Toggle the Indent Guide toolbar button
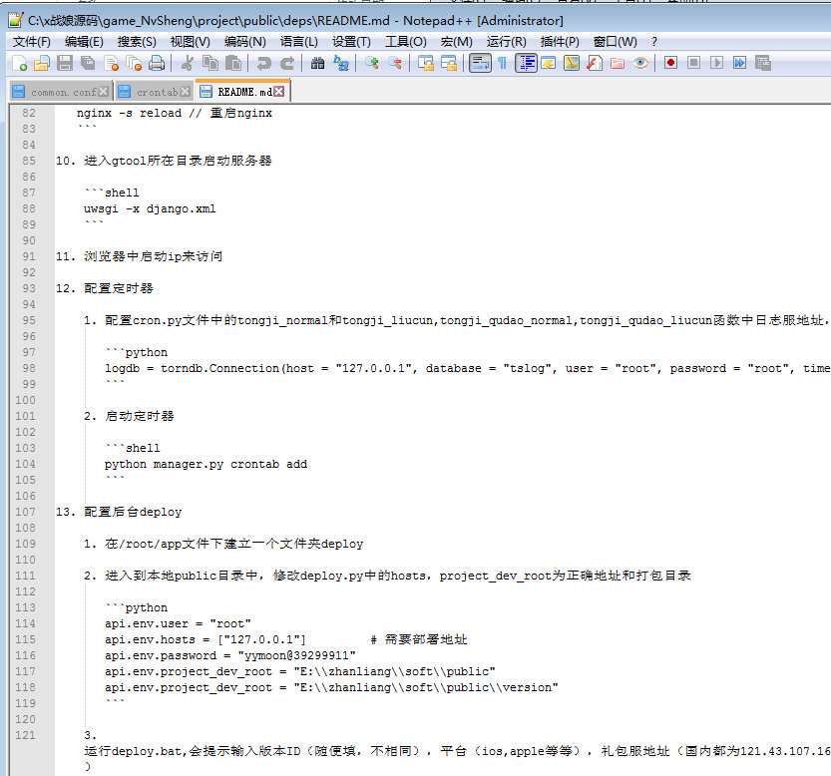 [526, 63]
